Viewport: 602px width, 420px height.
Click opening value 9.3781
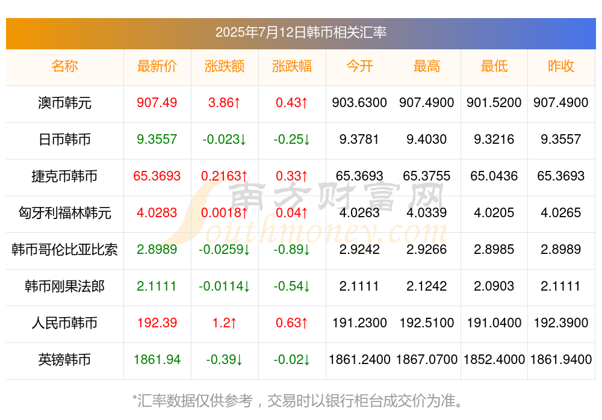tap(359, 139)
